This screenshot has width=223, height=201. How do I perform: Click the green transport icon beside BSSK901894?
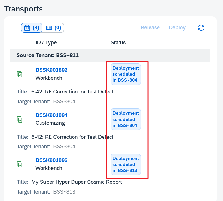click(x=20, y=119)
